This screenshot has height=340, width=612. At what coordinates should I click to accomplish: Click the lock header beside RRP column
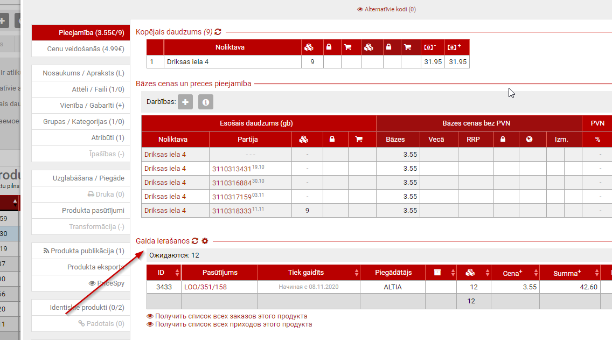point(503,140)
